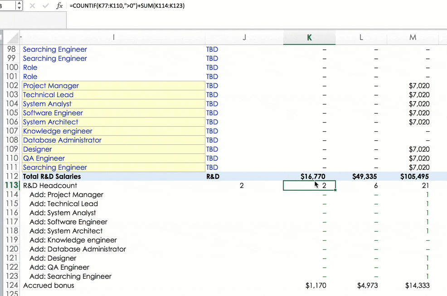The image size is (447, 296).
Task: Select row 124 header
Action: (11, 285)
